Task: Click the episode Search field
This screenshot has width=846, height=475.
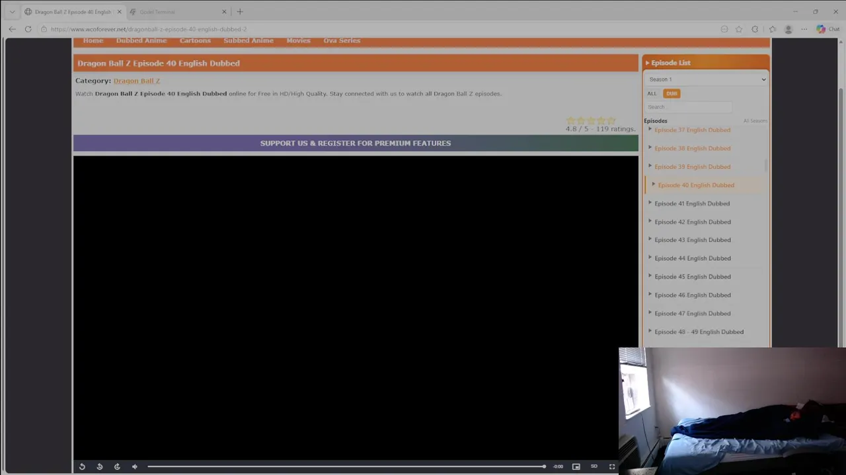Action: (x=689, y=107)
